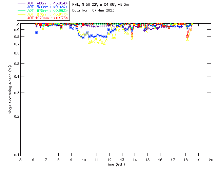Screen dimensions: 217x173
Task: Click the isolated blue 500nm point near 6 GMT
Action: click(x=36, y=33)
